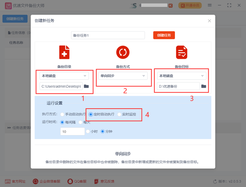Select 小时 unit radio button
Screen dimensions: 246x187
pyautogui.click(x=88, y=132)
